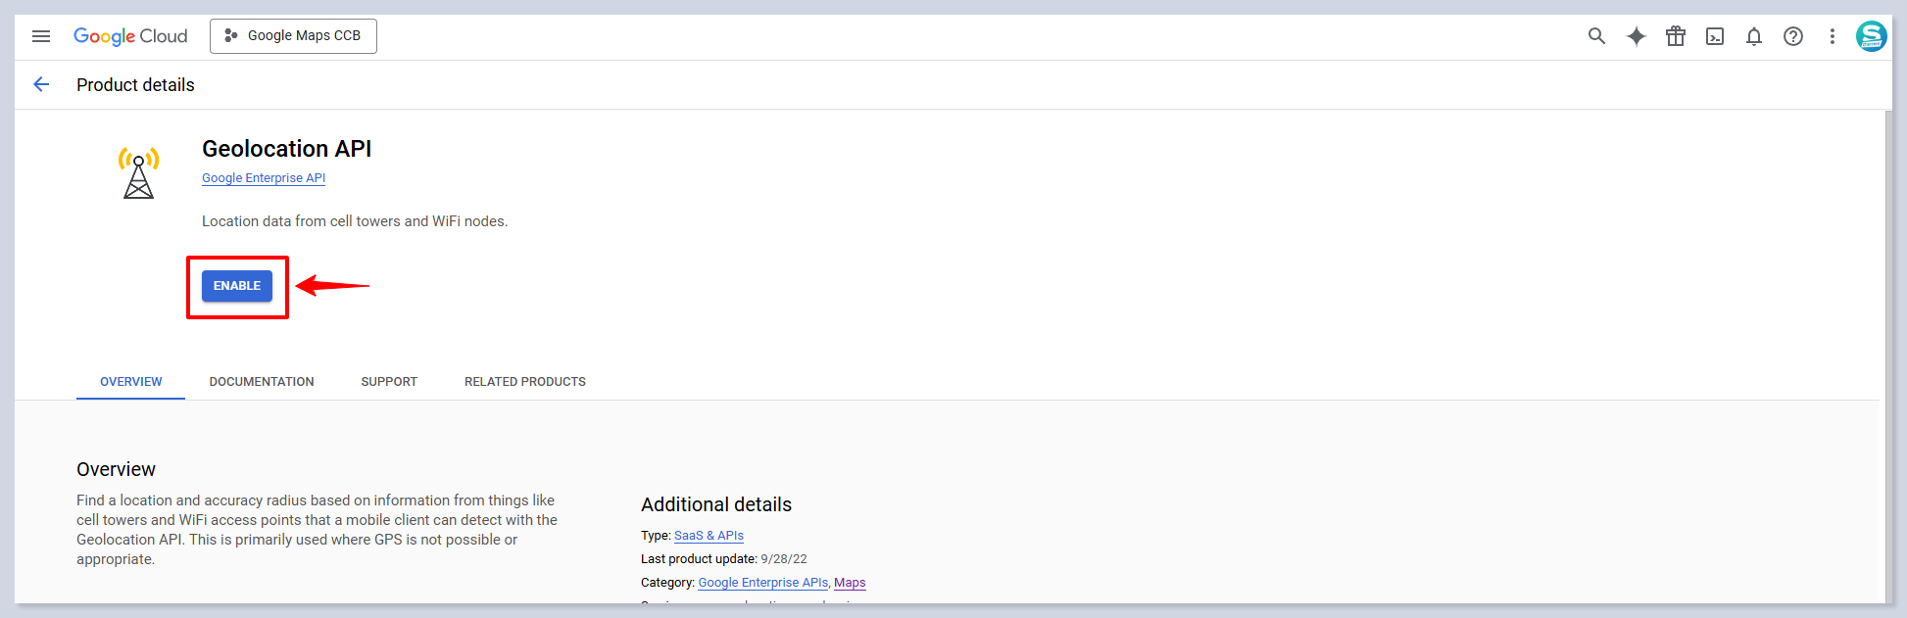Open the notifications bell
The image size is (1907, 618).
click(x=1753, y=36)
